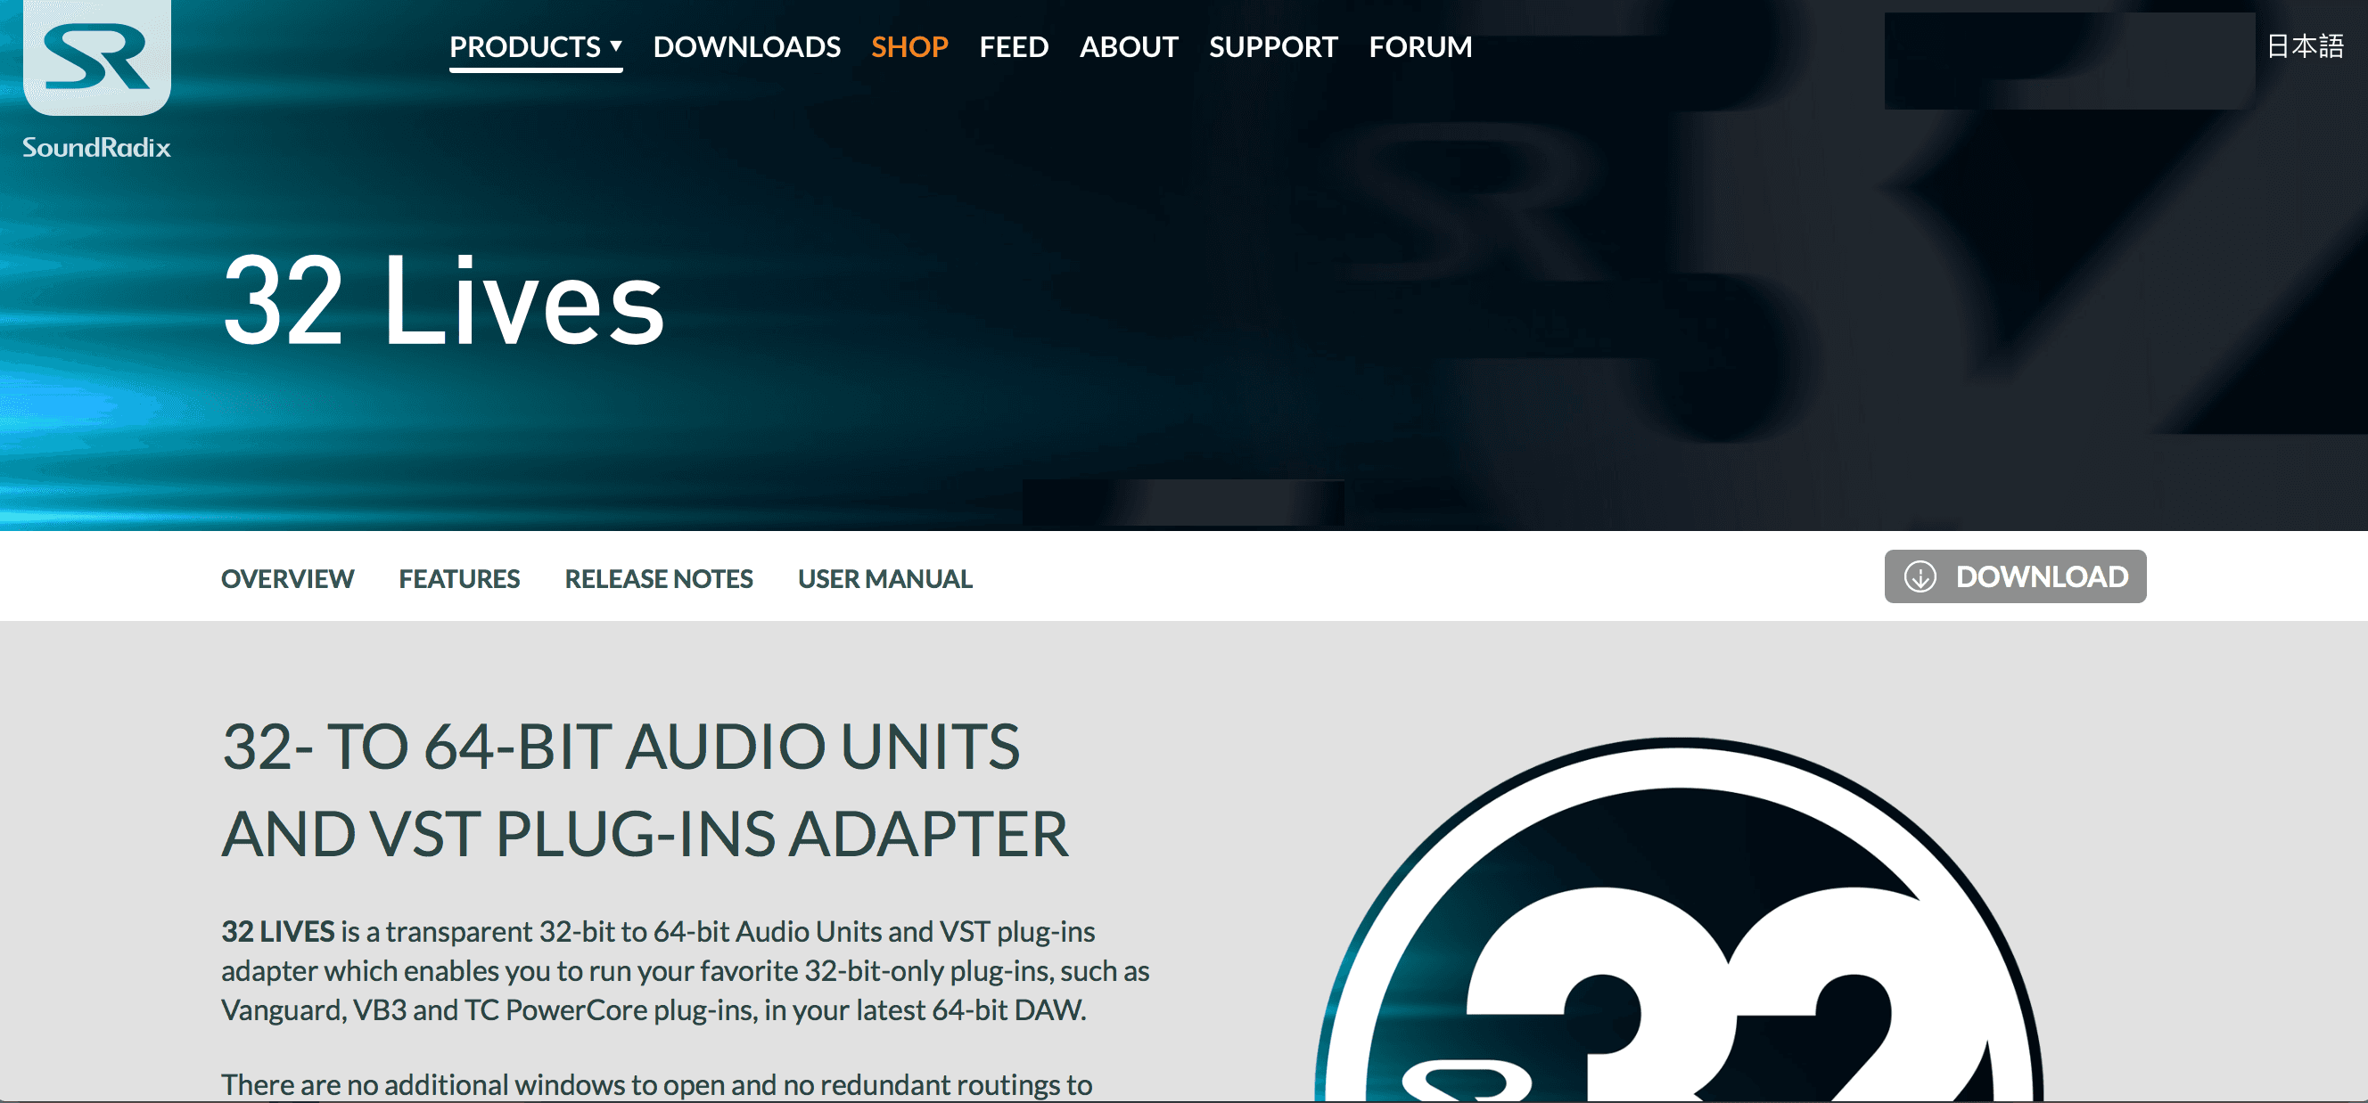Open the ABOUT page
The width and height of the screenshot is (2368, 1103).
(1129, 46)
